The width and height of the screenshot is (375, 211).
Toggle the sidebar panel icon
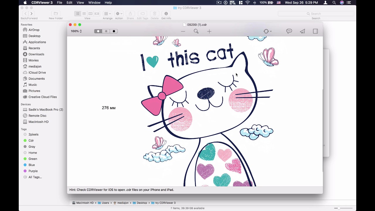315,31
